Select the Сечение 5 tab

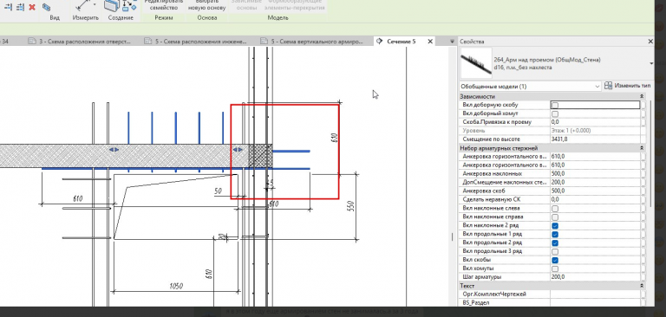click(x=401, y=42)
